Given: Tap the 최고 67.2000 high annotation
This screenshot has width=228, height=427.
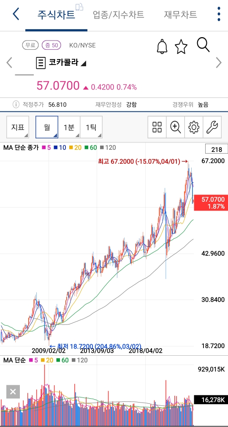Looking at the screenshot, I should [143, 161].
